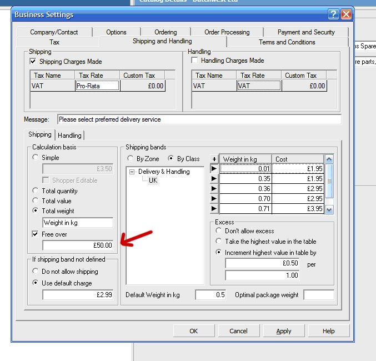
Task: Click the title bar help question icon
Action: 333,14
